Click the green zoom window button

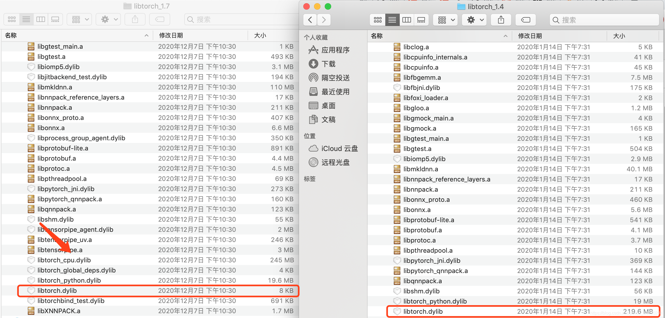click(328, 6)
